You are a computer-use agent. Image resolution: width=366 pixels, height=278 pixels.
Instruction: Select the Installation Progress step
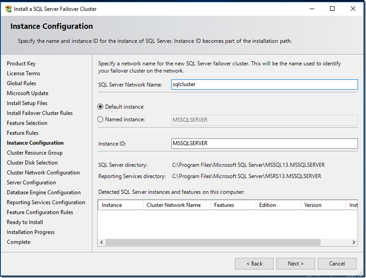(x=30, y=232)
